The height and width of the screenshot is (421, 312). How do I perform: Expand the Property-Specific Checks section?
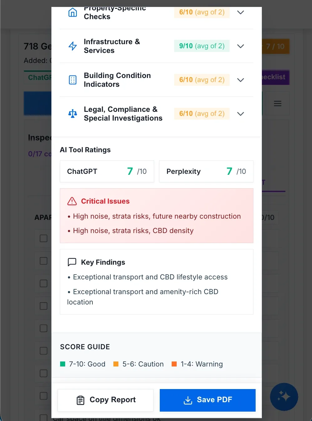click(x=241, y=13)
